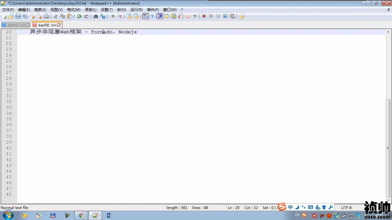The image size is (392, 220).
Task: Open Chrome from the taskbar
Action: (x=81, y=215)
